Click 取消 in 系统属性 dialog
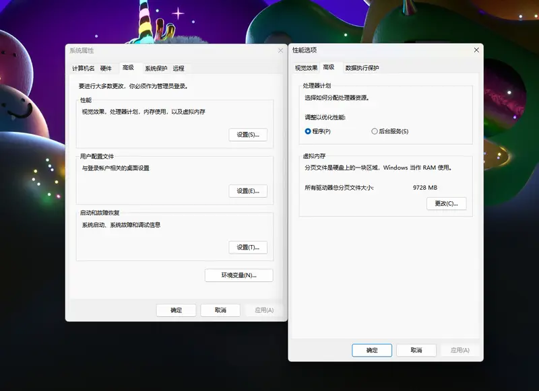The width and height of the screenshot is (539, 391). (x=220, y=310)
